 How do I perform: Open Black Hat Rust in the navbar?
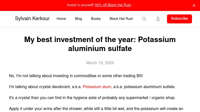121,19
